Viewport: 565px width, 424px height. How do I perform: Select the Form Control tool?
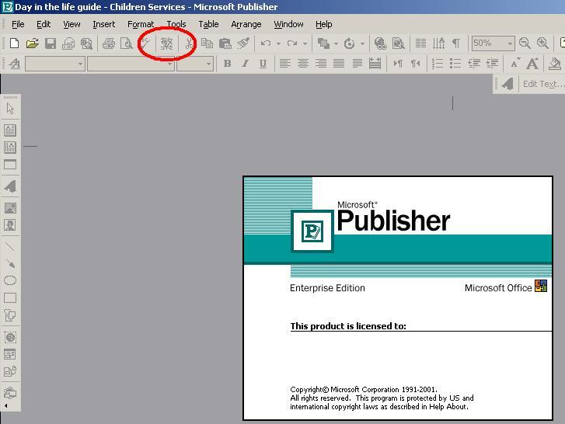tap(10, 354)
